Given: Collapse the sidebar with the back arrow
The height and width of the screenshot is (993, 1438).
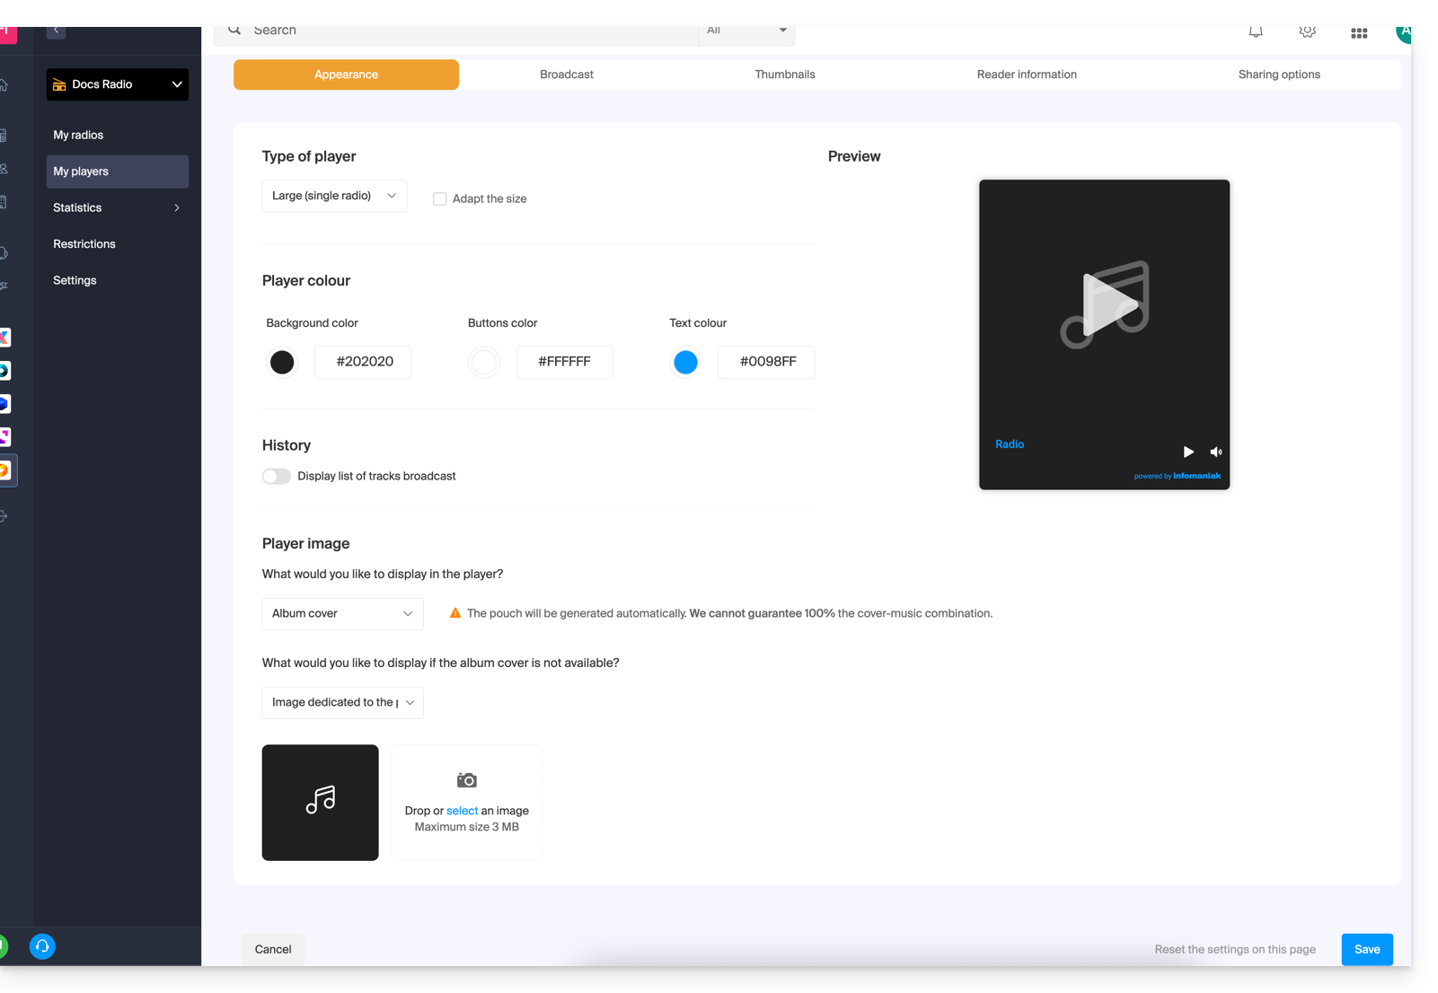Looking at the screenshot, I should pyautogui.click(x=56, y=31).
